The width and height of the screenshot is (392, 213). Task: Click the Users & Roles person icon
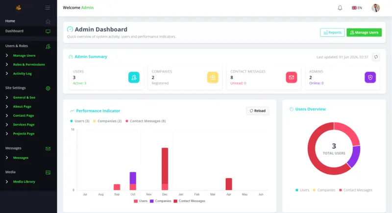point(48,47)
